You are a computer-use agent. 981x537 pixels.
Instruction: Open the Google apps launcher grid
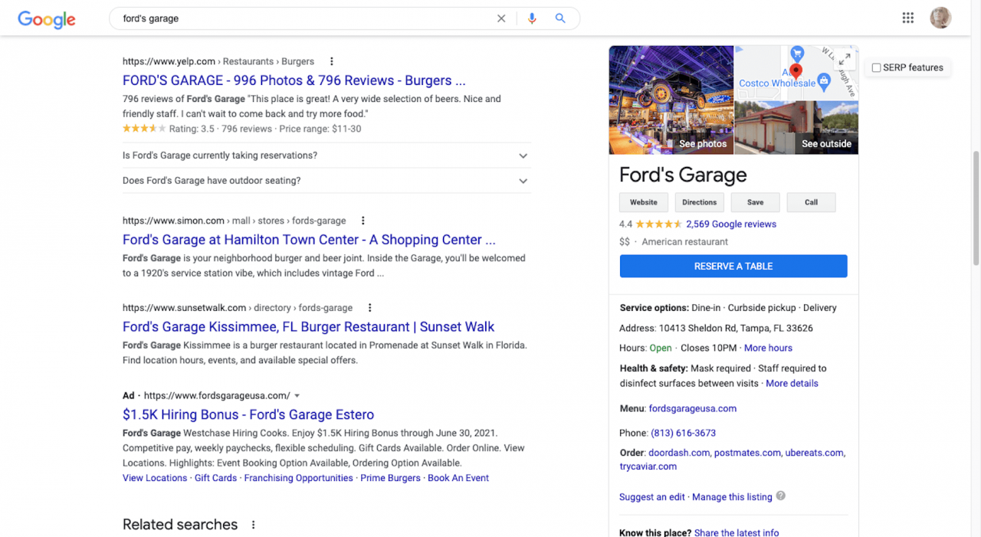907,17
